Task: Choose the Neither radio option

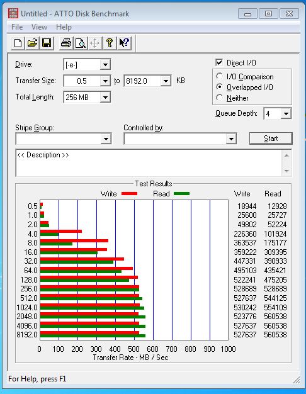Action: point(219,98)
